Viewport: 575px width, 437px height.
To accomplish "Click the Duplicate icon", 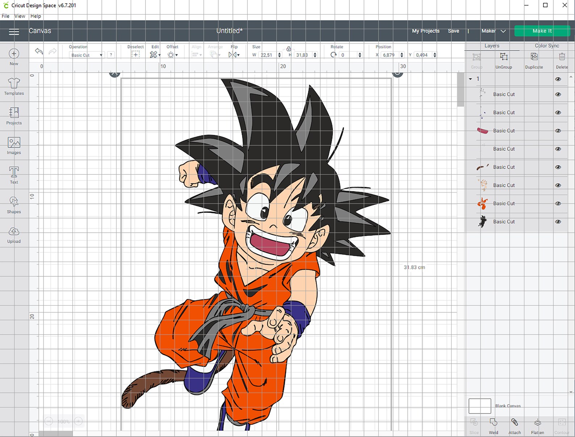I will (x=534, y=57).
